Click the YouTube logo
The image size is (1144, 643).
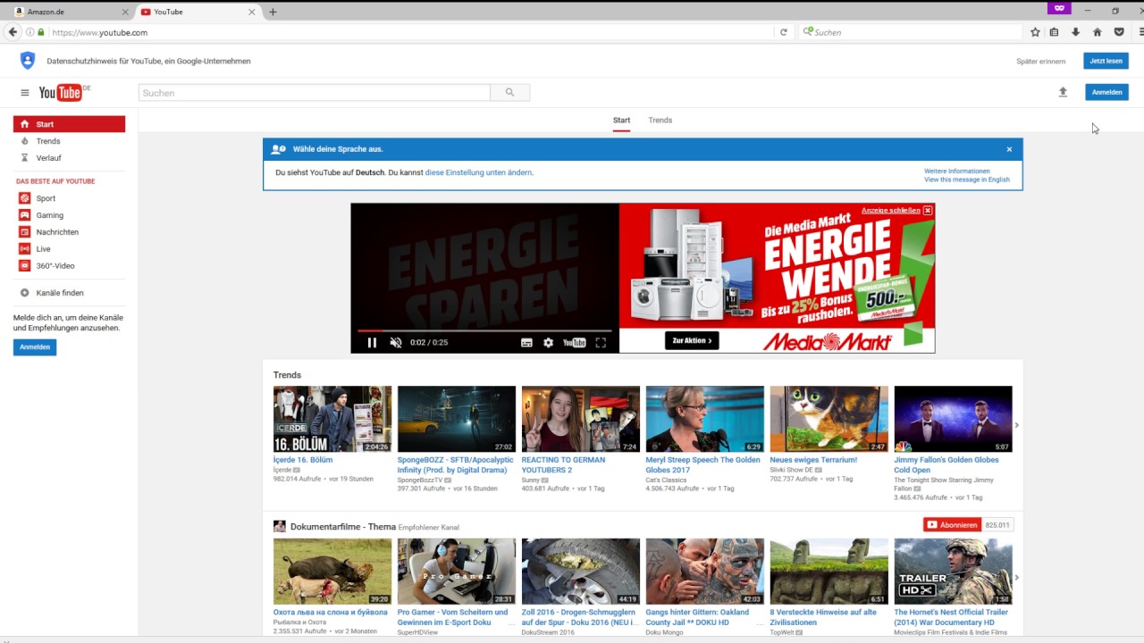point(61,92)
